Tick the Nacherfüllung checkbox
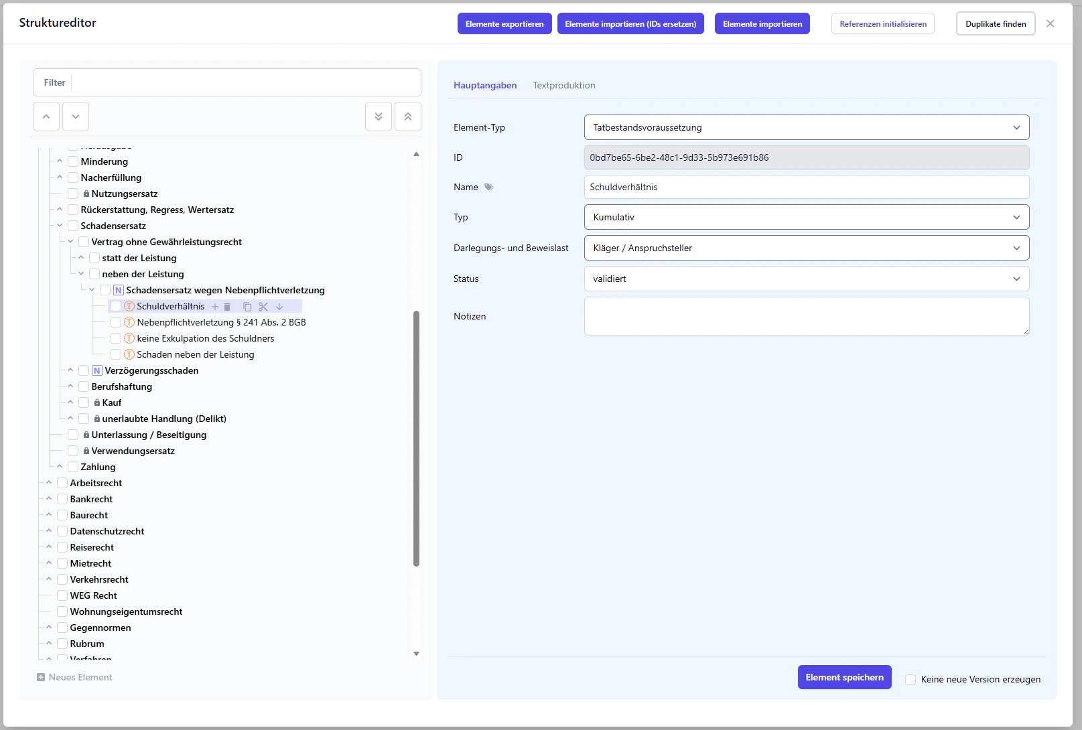Image resolution: width=1082 pixels, height=730 pixels. [73, 177]
